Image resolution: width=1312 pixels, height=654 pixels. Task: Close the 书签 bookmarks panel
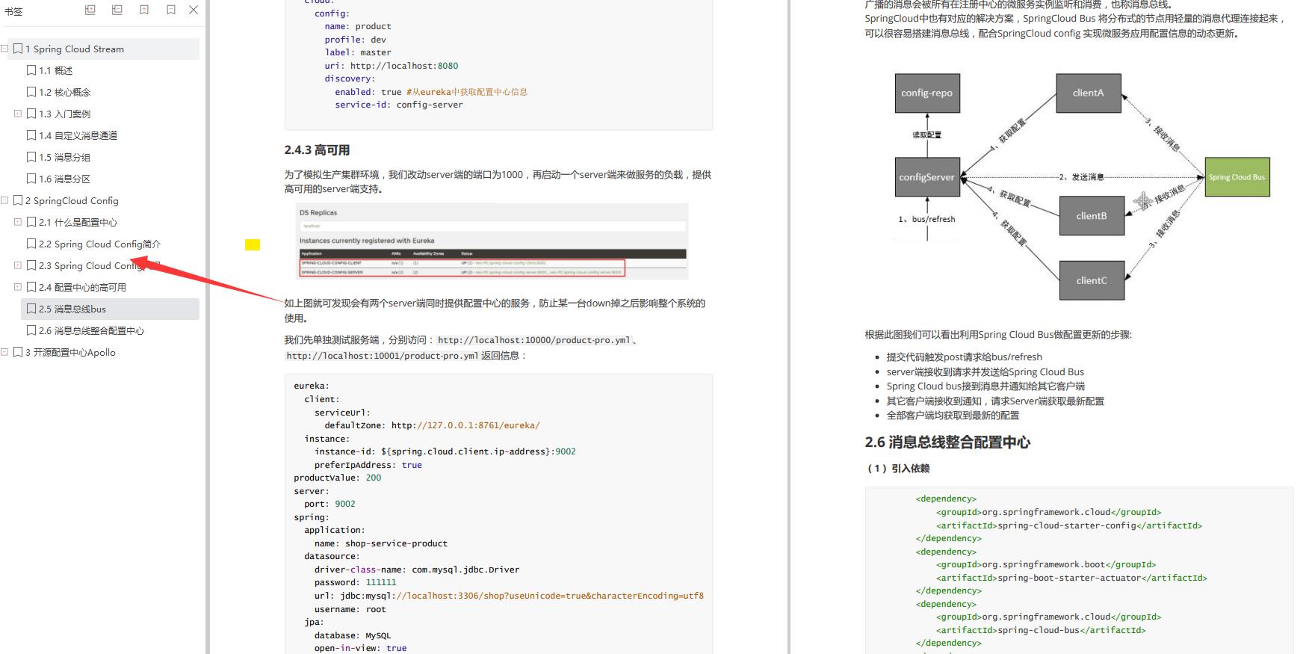[x=194, y=10]
